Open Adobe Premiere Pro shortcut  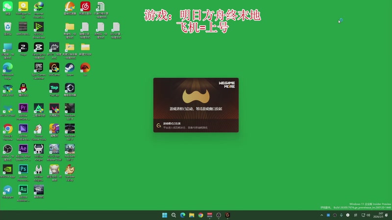[x=23, y=112]
